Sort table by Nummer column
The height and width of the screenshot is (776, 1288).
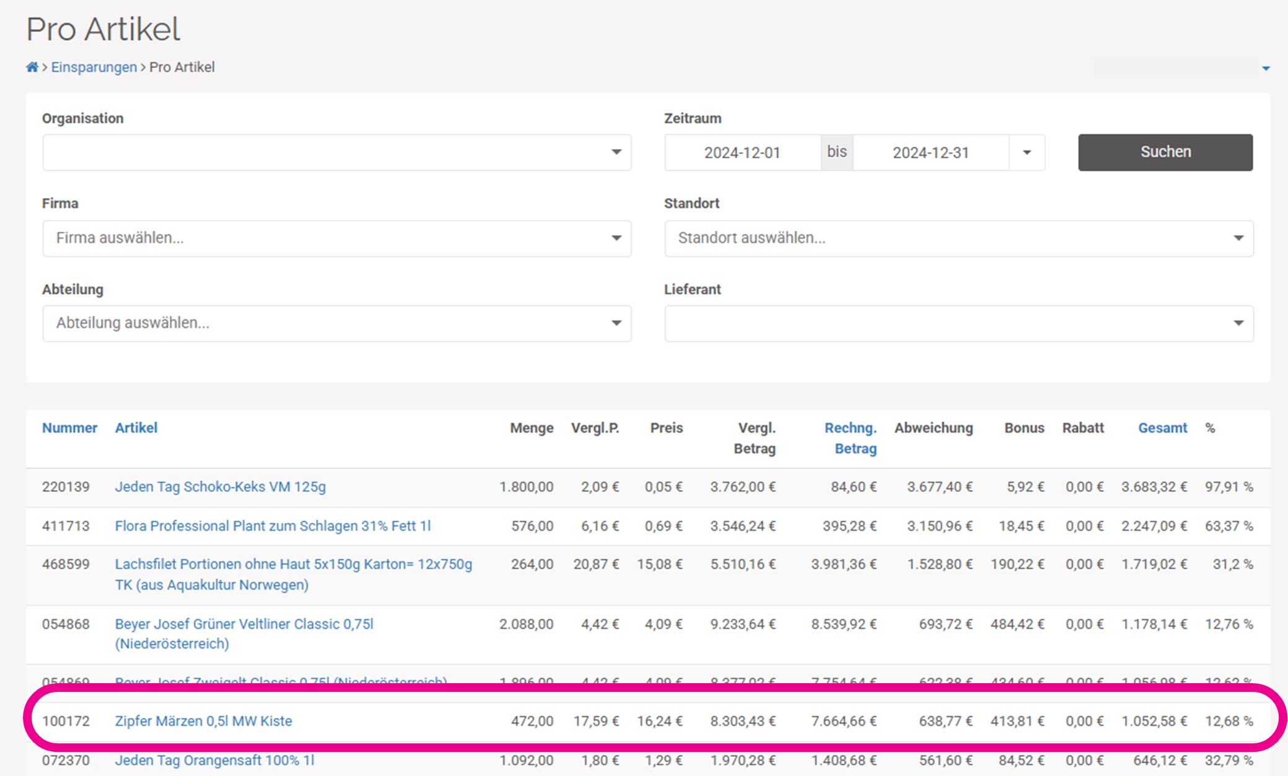click(69, 428)
